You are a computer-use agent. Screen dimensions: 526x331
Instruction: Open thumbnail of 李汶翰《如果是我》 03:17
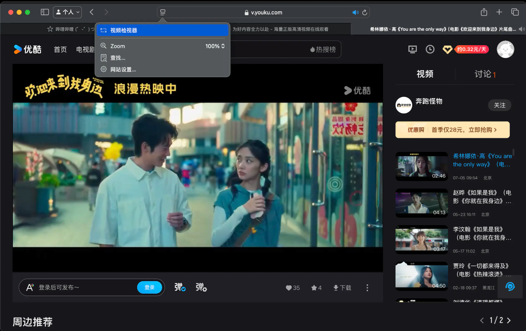tap(422, 239)
